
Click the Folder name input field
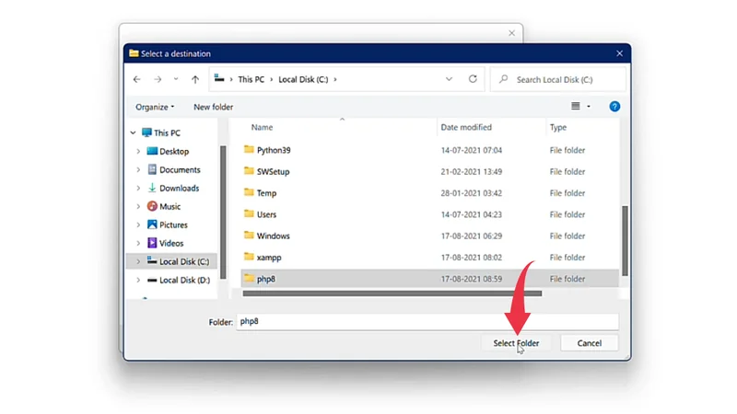tap(427, 322)
